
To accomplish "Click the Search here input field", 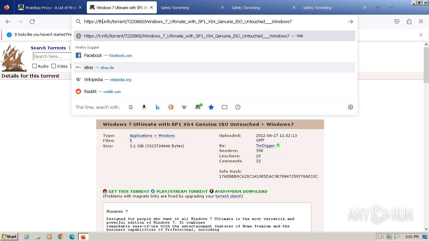I will point(53,56).
